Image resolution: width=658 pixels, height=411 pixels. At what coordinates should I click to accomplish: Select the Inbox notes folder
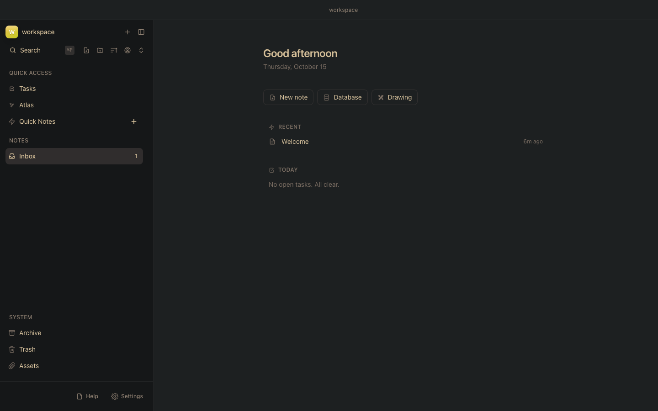[74, 156]
